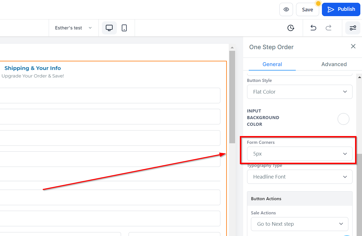362x236 pixels.
Task: Switch to mobile view
Action: click(x=124, y=28)
